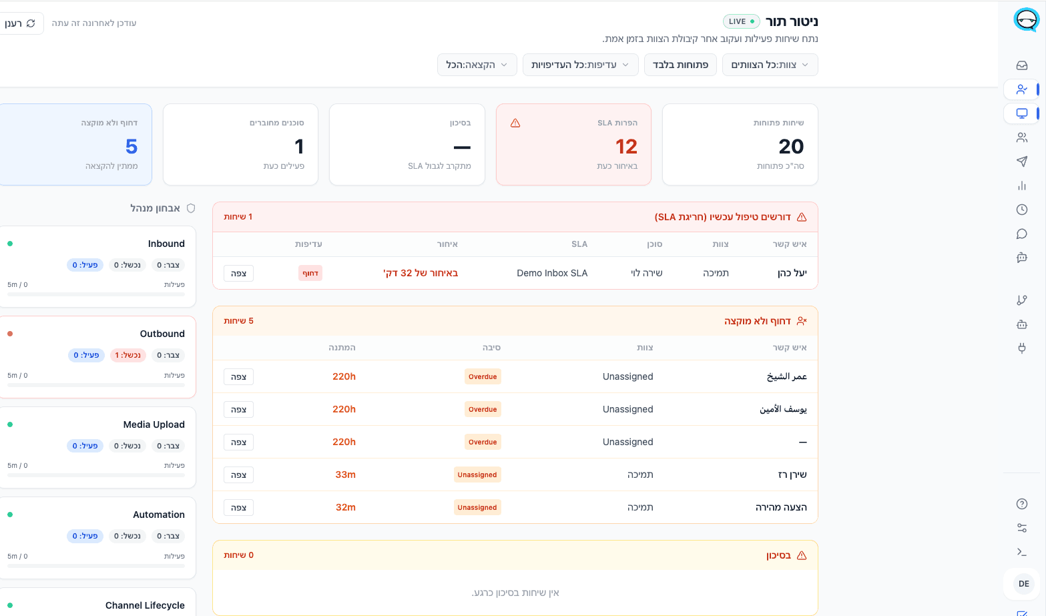Open the history clock icon in the sidebar

click(x=1021, y=209)
